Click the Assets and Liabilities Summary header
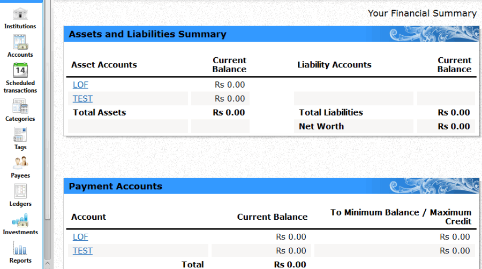 point(271,34)
